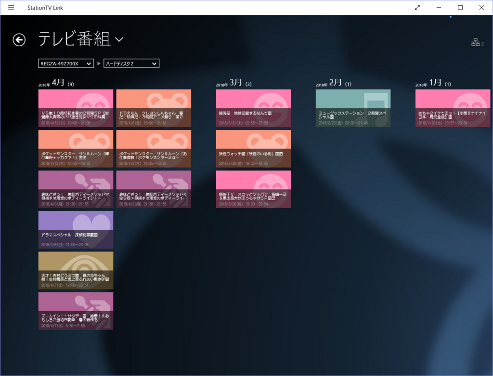493x376 pixels.
Task: Open the ハードディスク2 drive dropdown
Action: [131, 63]
